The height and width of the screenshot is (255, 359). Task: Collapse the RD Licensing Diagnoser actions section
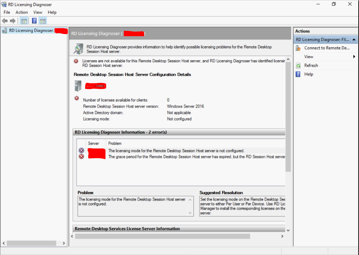pyautogui.click(x=354, y=40)
